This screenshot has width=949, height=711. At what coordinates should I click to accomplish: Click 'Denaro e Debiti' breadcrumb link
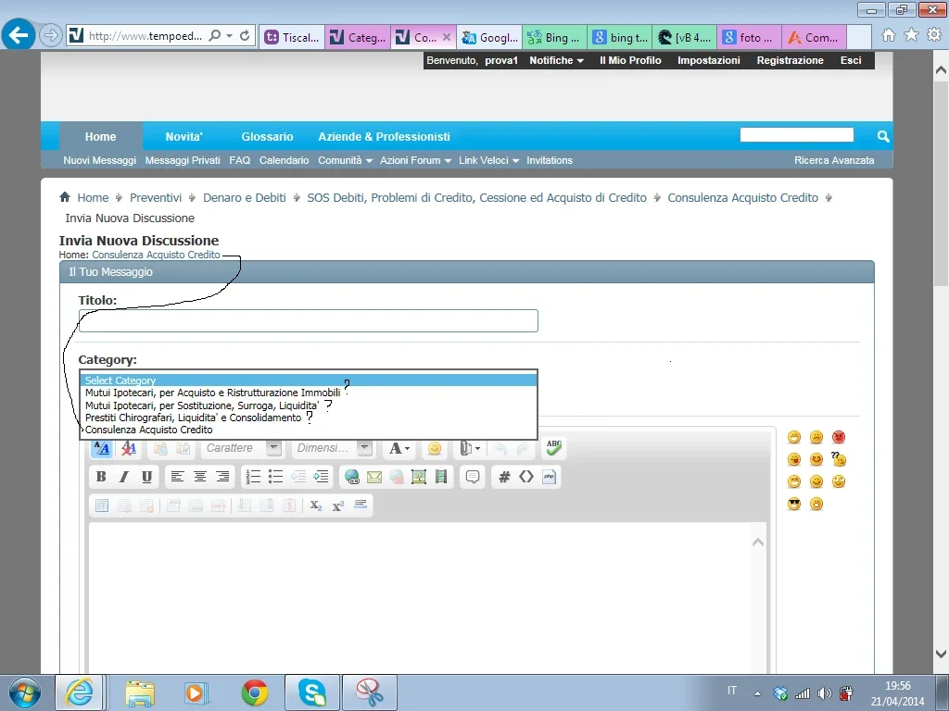[245, 198]
